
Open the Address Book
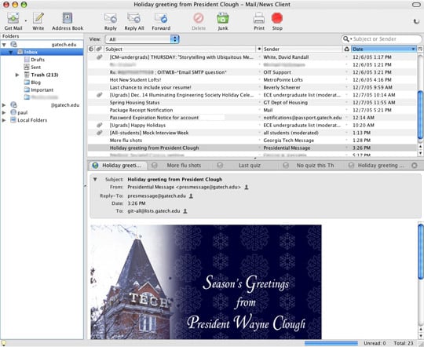(x=68, y=18)
